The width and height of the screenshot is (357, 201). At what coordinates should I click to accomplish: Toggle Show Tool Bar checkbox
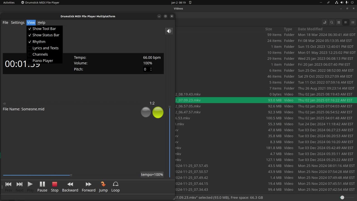point(45,28)
